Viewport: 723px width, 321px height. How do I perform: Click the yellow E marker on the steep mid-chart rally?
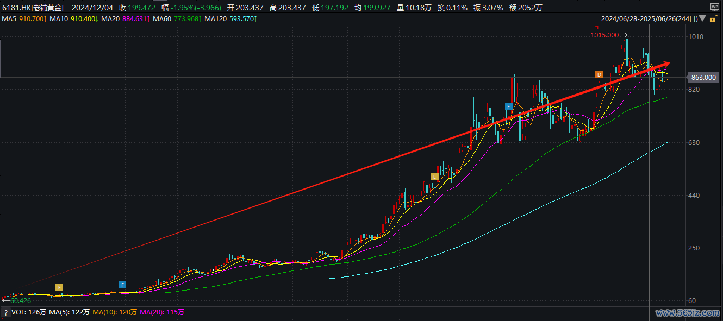tap(434, 176)
